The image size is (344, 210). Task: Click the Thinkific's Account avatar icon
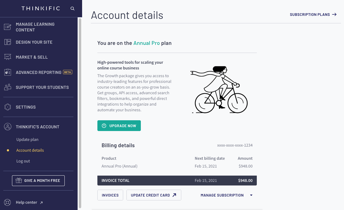(x=7, y=127)
